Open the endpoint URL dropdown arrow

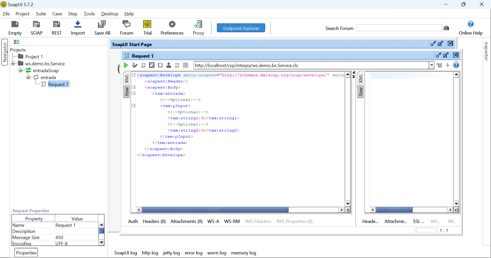click(432, 65)
